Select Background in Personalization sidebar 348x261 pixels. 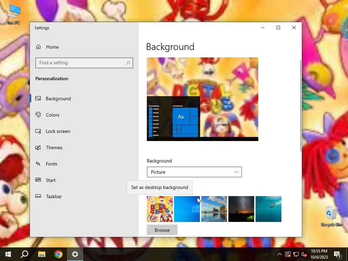84,99
